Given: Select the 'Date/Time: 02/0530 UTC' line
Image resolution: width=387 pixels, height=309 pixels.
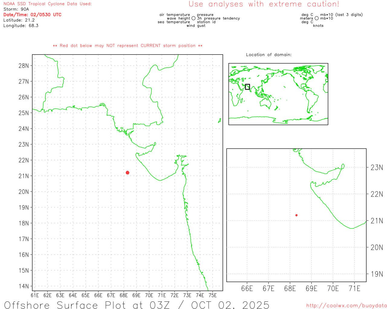Looking at the screenshot, I should click(x=32, y=15).
